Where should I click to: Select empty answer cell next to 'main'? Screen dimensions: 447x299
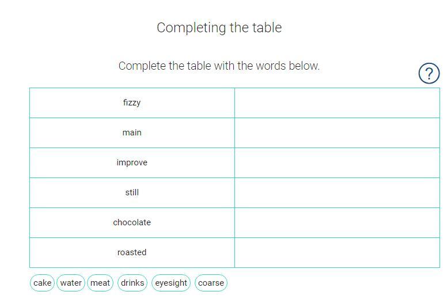(337, 133)
